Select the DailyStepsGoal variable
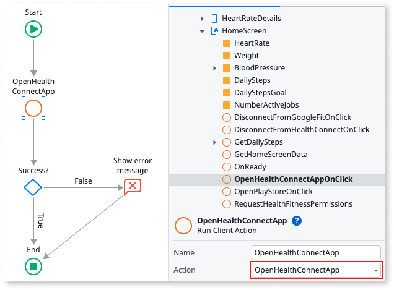Image resolution: width=394 pixels, height=290 pixels. 260,93
